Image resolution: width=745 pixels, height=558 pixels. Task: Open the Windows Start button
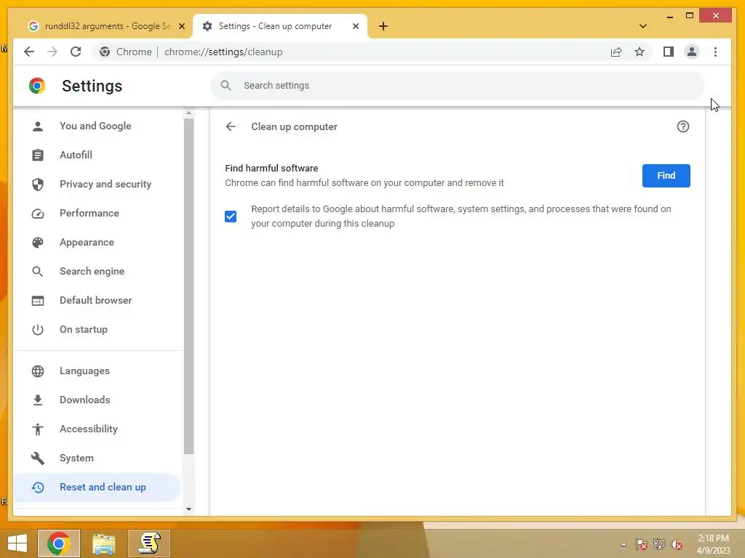[x=17, y=543]
